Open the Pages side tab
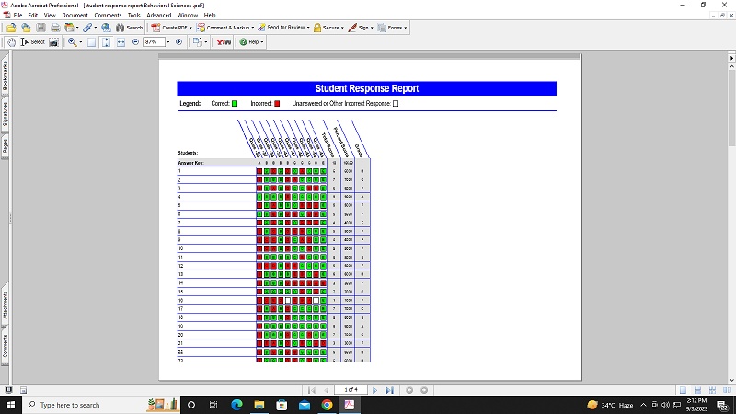The image size is (736, 414). point(6,146)
